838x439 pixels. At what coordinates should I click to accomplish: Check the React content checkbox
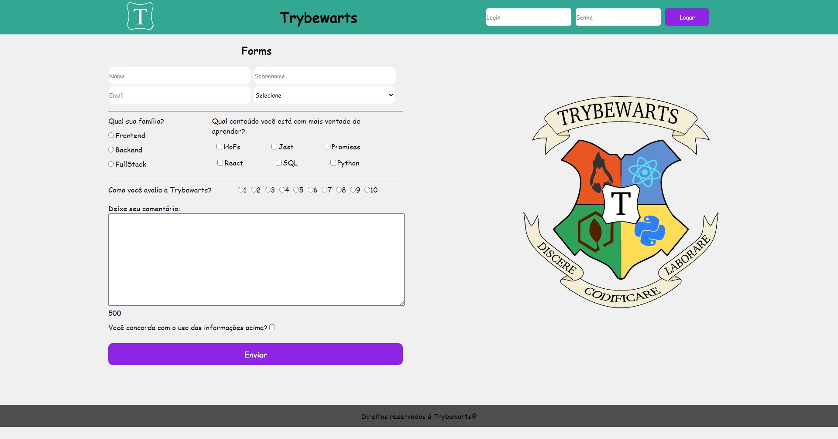click(x=220, y=163)
